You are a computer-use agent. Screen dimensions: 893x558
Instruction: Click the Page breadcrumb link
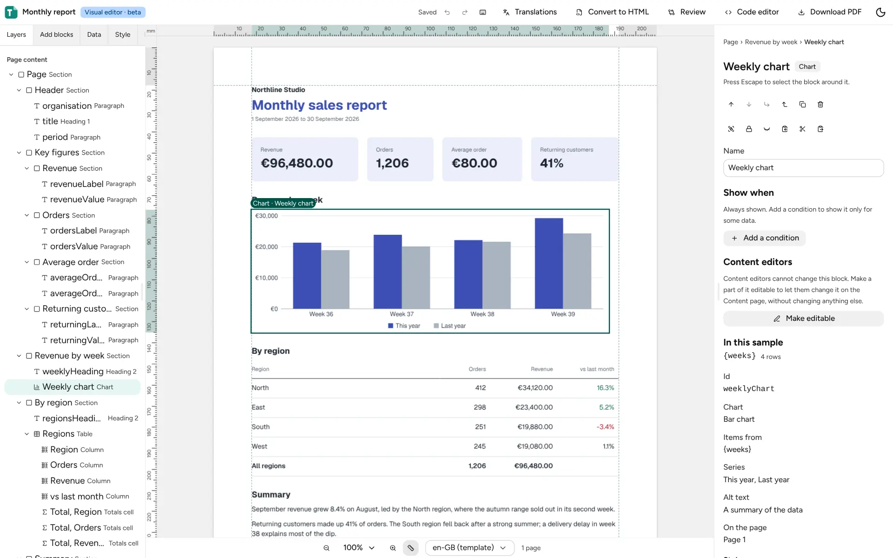tap(730, 42)
